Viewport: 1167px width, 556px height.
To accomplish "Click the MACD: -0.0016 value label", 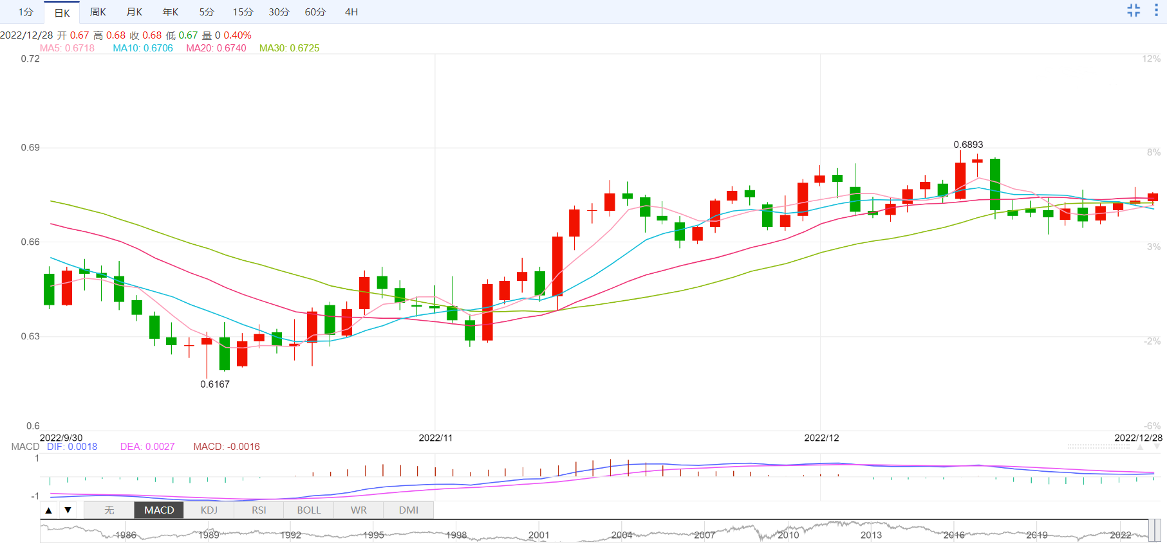I will (227, 447).
